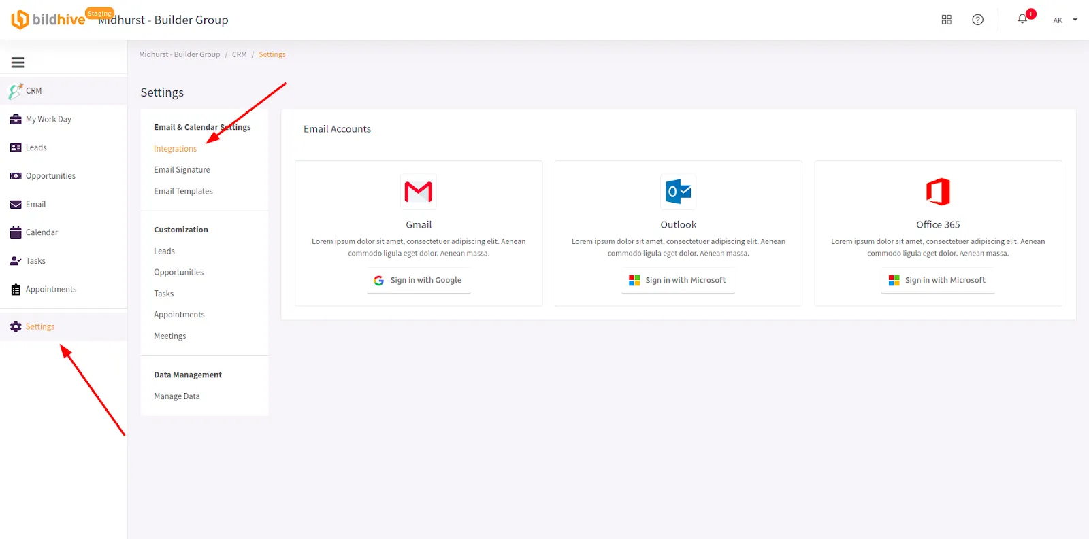Click the bildhive logo
The width and height of the screenshot is (1089, 539).
48,20
